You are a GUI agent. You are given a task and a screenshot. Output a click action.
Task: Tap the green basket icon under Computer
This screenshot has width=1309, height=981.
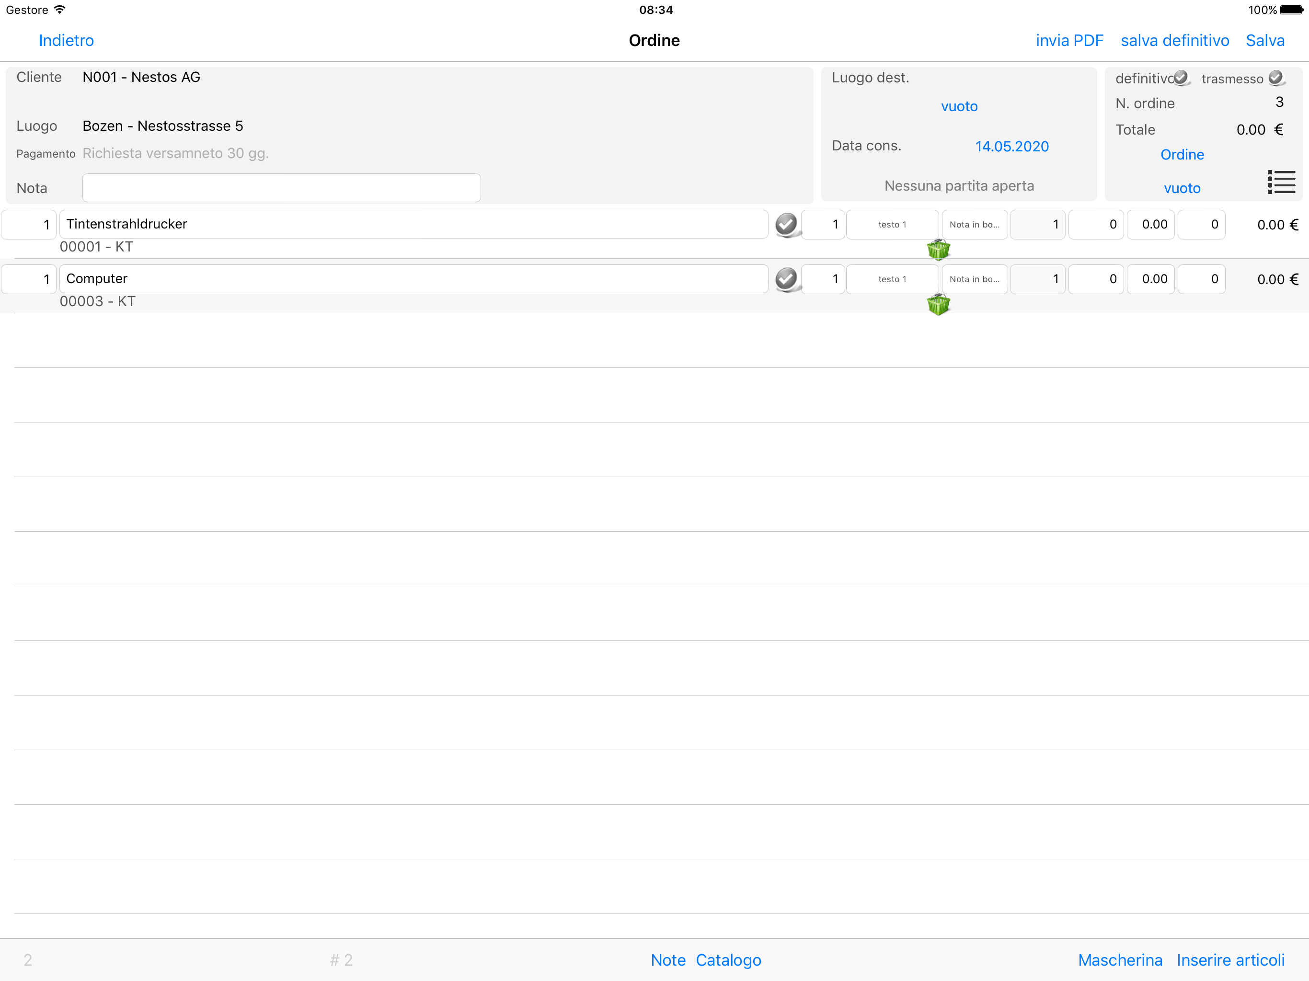pyautogui.click(x=938, y=304)
